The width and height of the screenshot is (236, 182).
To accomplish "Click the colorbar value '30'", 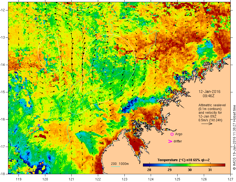I will point(190,170).
